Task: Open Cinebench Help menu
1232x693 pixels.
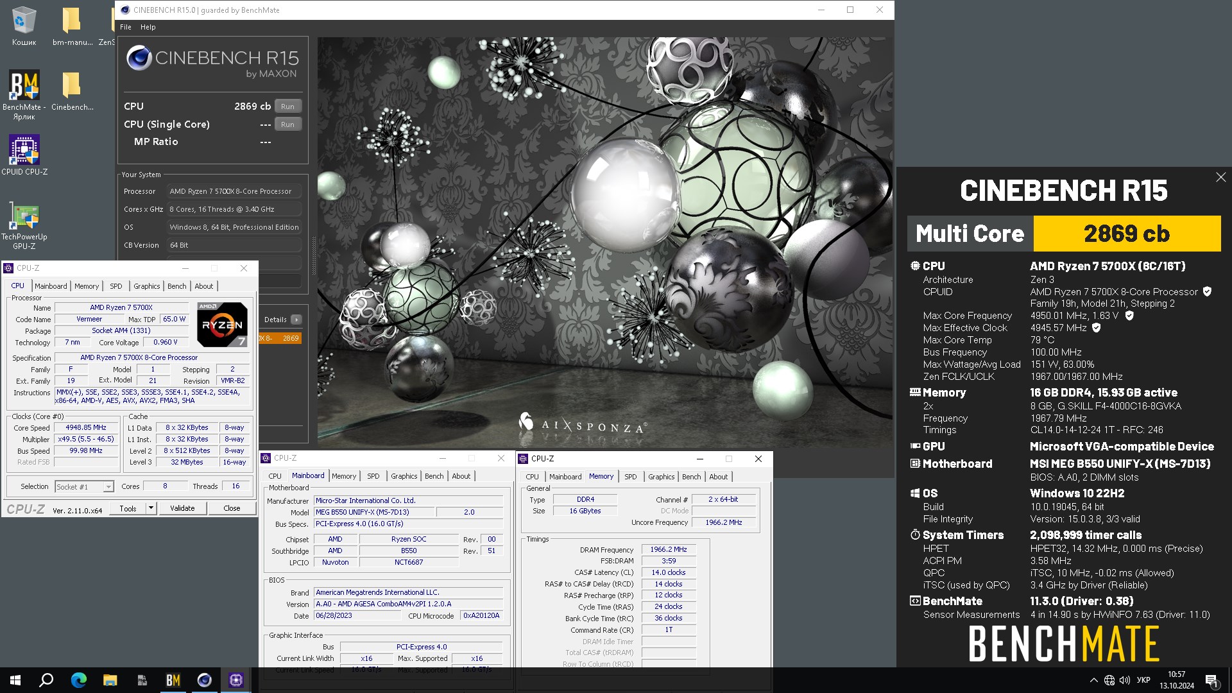Action: coord(148,27)
